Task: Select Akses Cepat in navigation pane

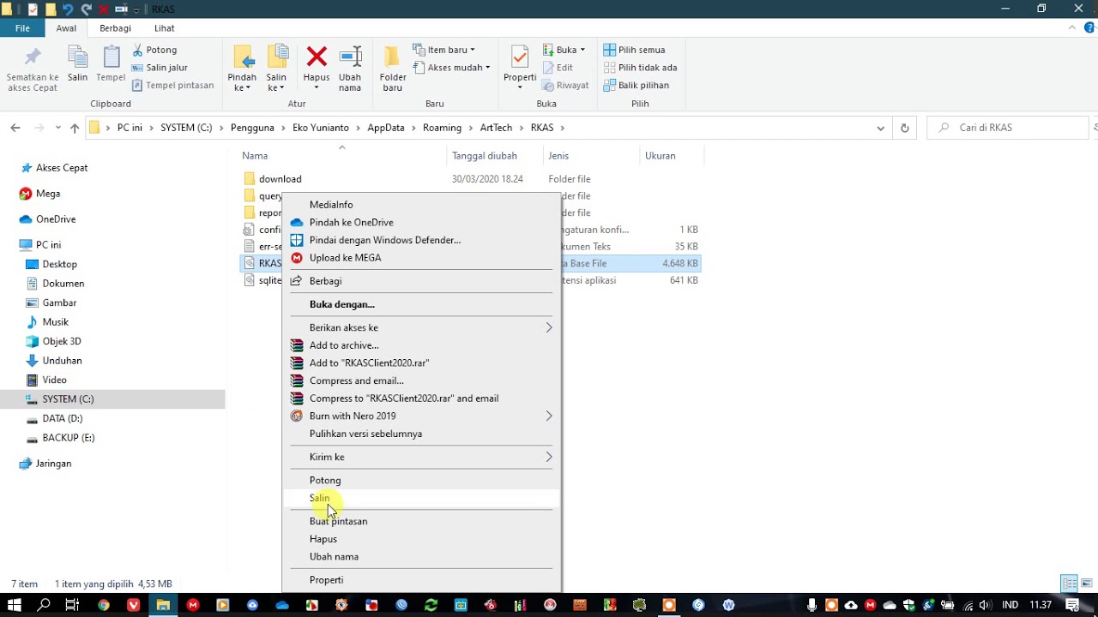Action: [62, 168]
